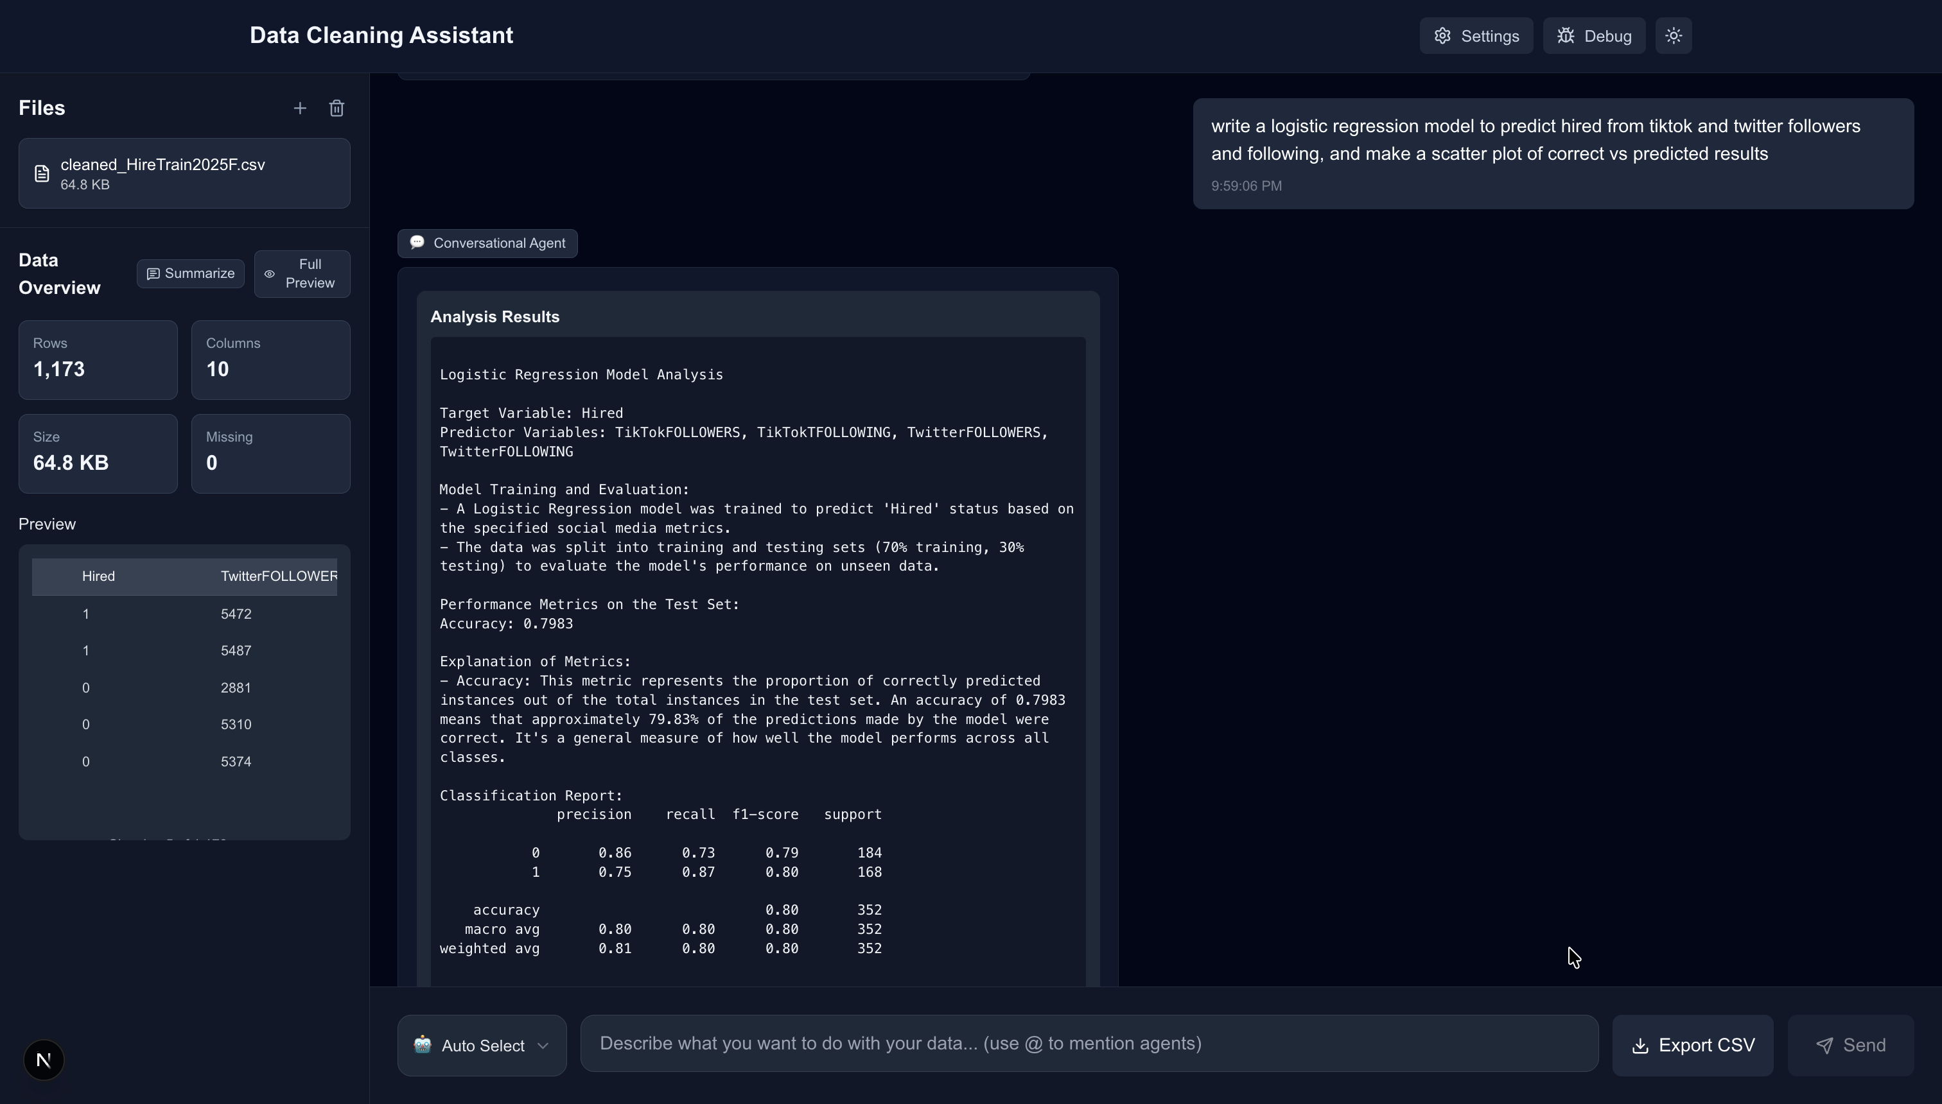Open Settings with gear icon
Viewport: 1942px width, 1104px height.
click(1476, 36)
